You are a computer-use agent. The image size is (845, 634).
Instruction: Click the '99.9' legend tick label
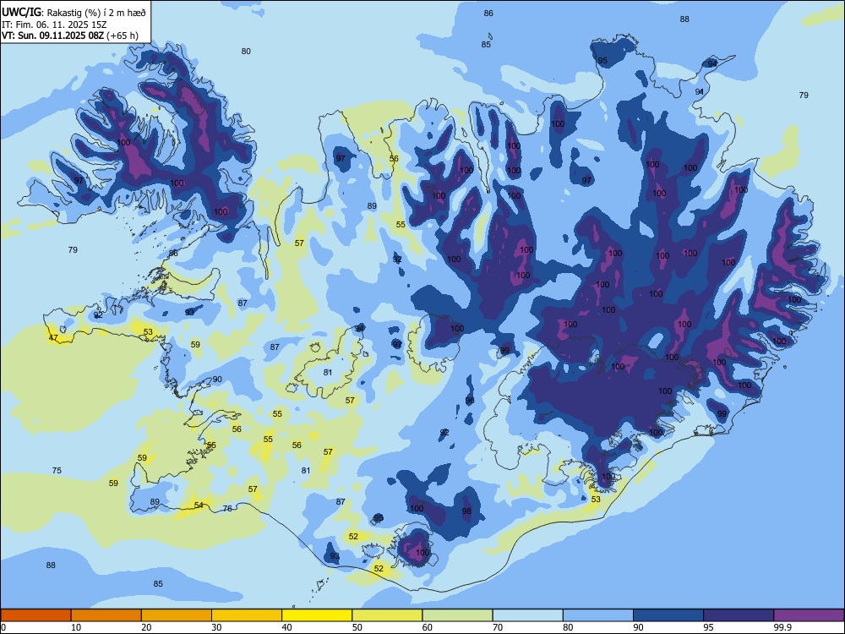[782, 627]
